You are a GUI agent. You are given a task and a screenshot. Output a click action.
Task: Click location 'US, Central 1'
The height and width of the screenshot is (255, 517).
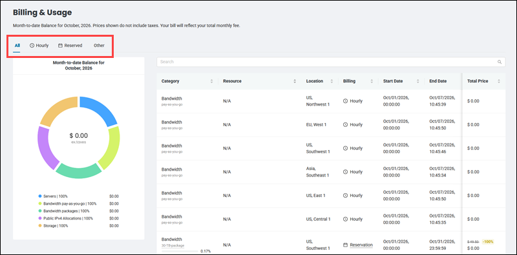318,219
